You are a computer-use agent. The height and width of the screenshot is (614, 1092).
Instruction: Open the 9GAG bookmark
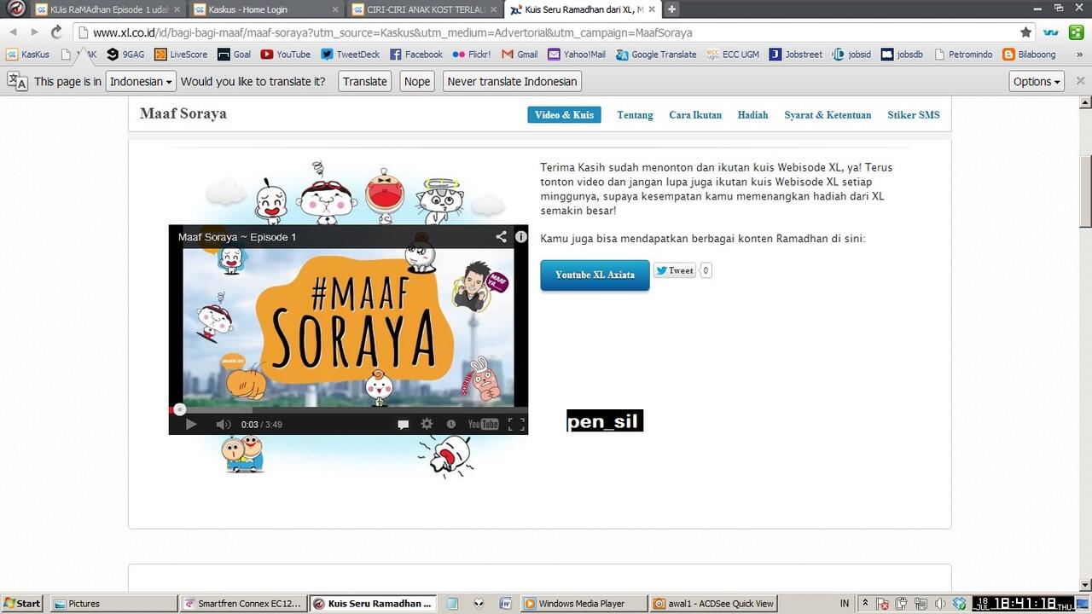125,55
